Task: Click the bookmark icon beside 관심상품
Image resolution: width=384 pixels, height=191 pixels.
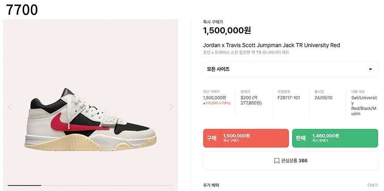Action: [x=277, y=161]
